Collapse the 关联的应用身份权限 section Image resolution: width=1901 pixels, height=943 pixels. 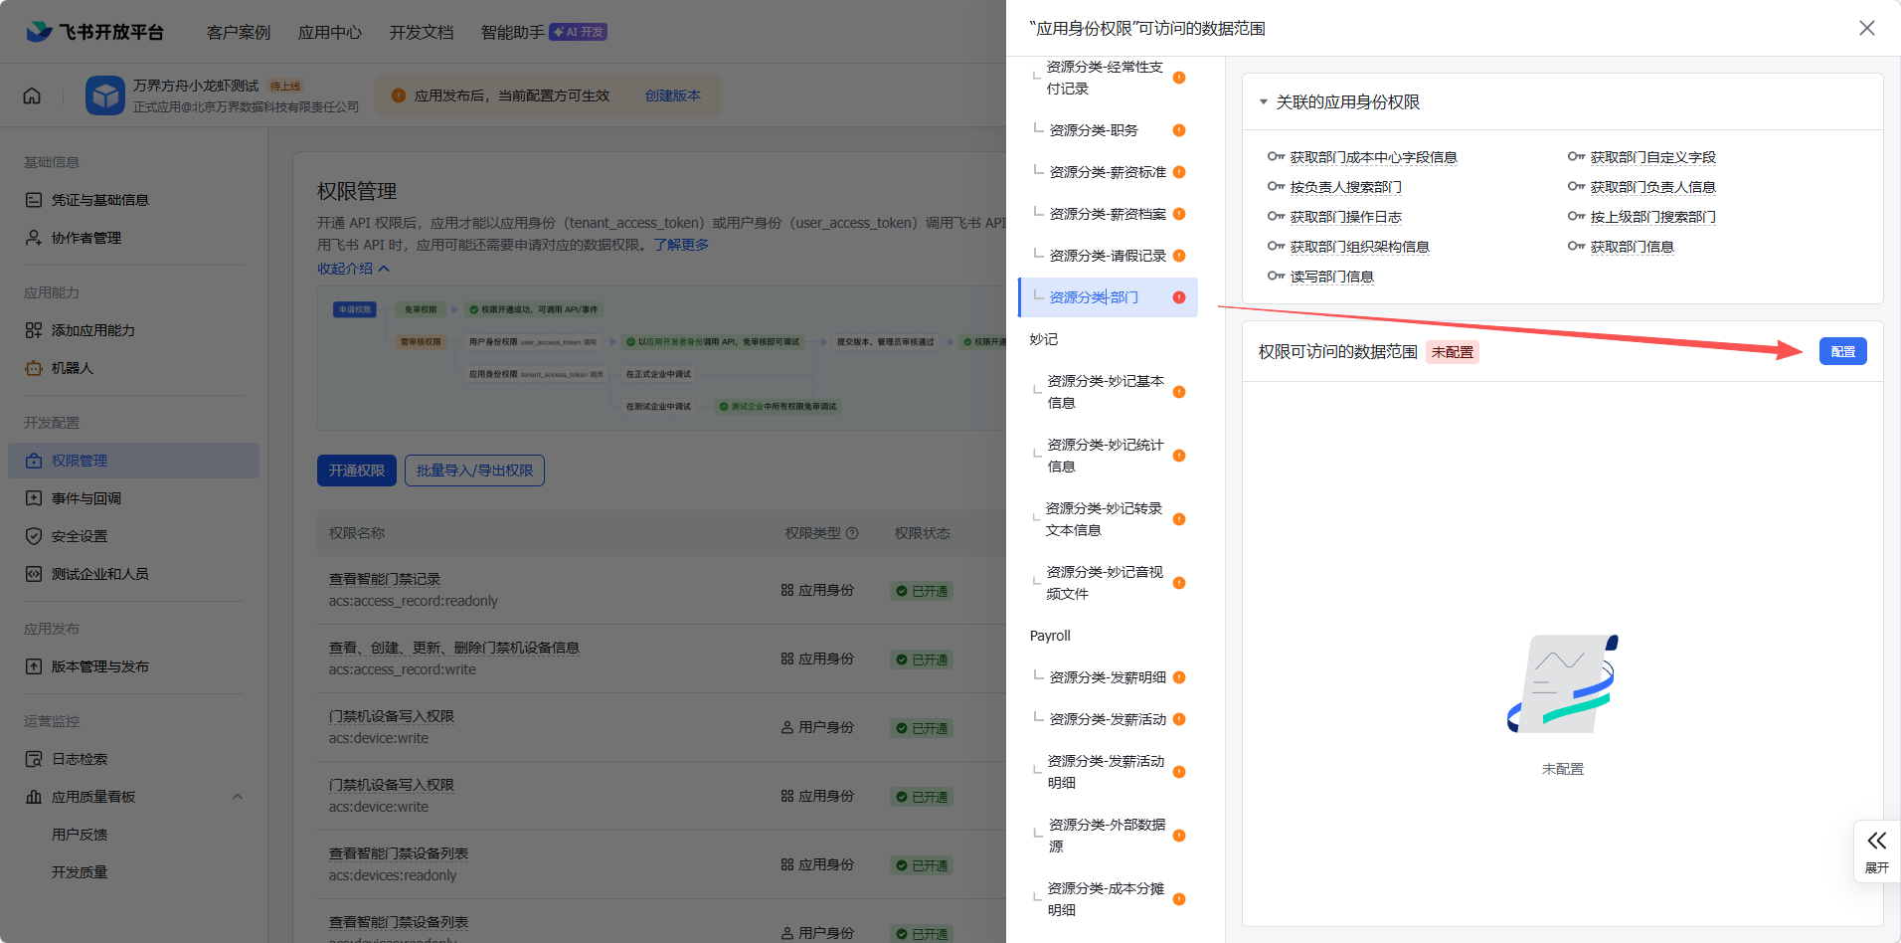(1264, 102)
